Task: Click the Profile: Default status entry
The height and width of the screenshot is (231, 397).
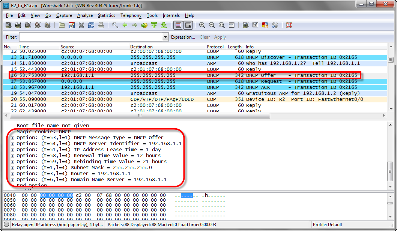Action: 327,224
